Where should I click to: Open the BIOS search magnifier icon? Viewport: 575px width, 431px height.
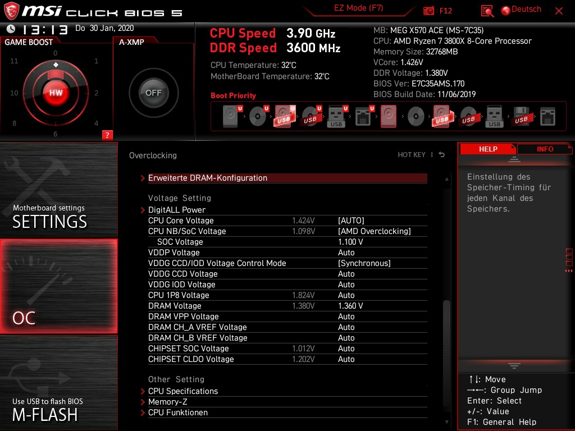pos(487,11)
